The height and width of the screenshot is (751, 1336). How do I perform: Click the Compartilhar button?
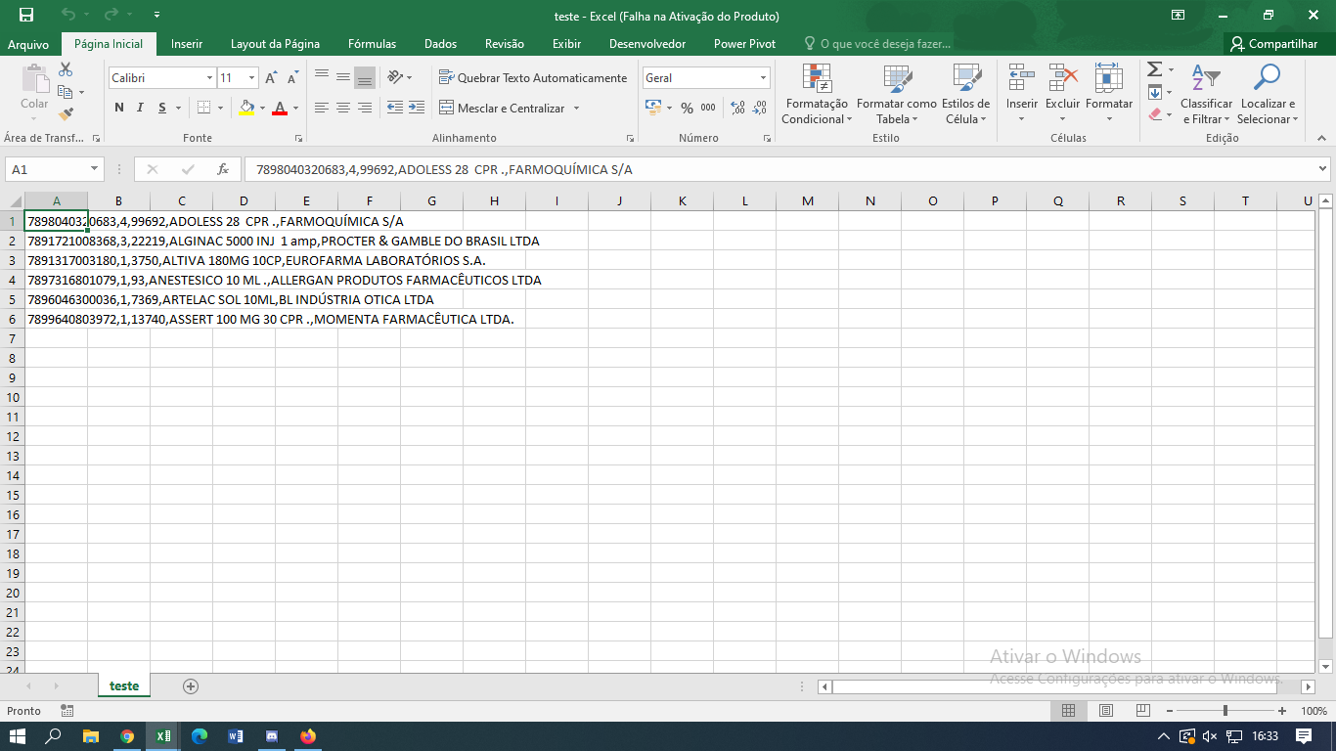1274,44
